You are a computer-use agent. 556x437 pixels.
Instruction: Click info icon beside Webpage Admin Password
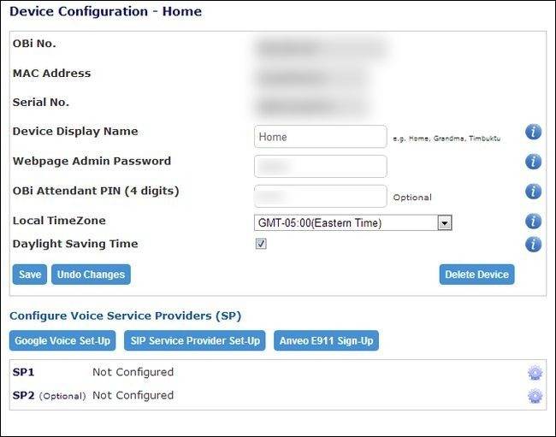[x=533, y=162]
